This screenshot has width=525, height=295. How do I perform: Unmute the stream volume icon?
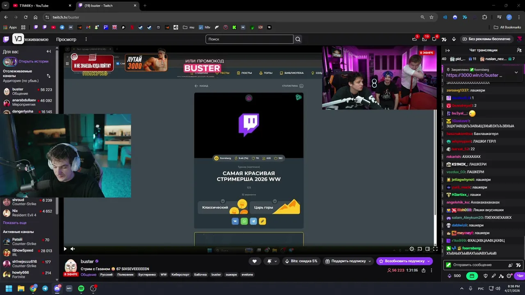pos(73,249)
